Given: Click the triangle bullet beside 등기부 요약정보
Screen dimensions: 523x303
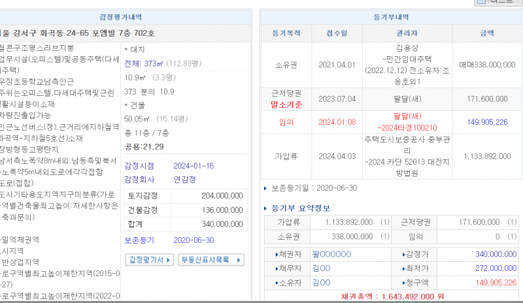Looking at the screenshot, I should (x=265, y=208).
